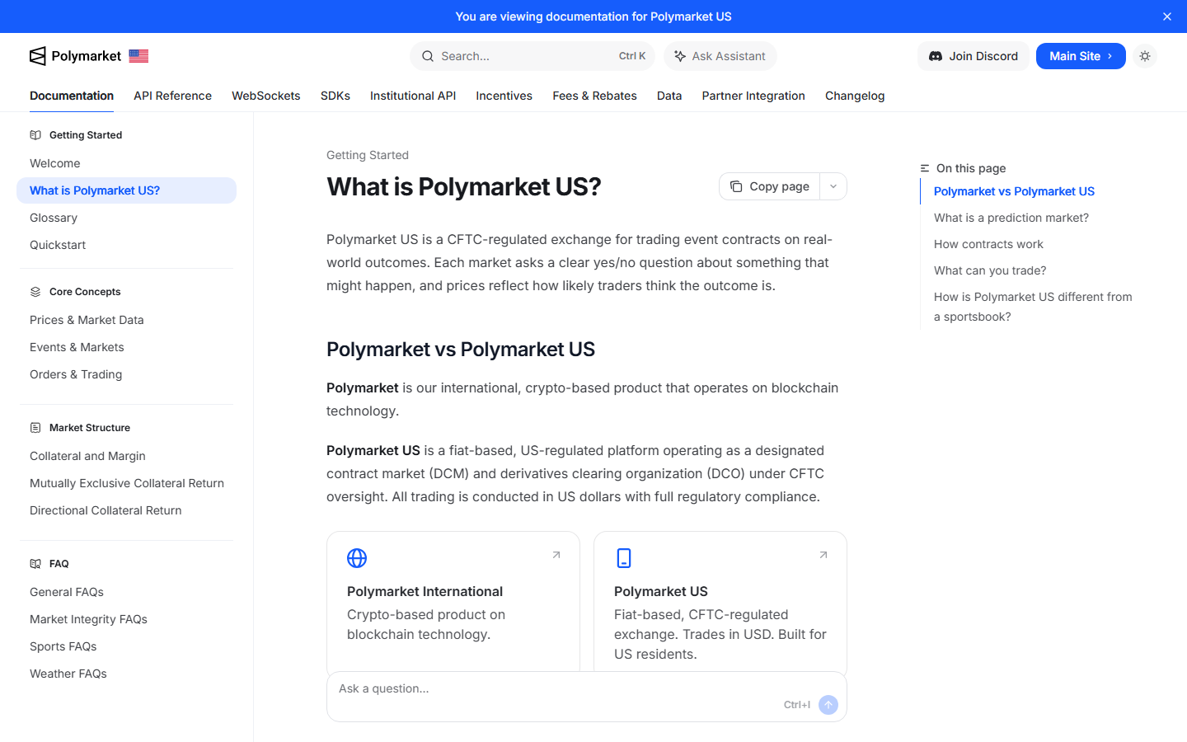Jump to What can you trade?
The width and height of the screenshot is (1187, 742).
point(990,270)
